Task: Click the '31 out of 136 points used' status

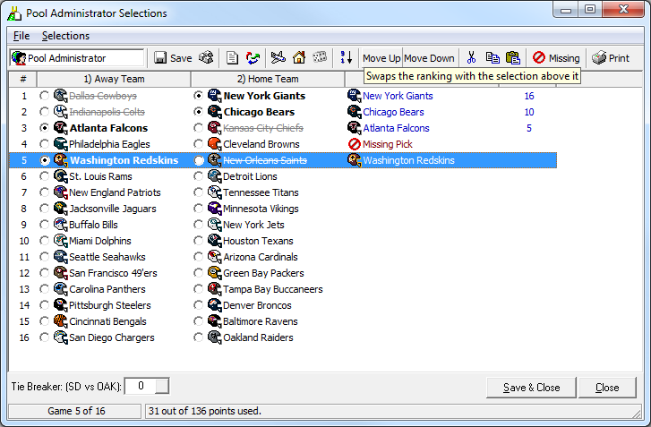Action: coord(205,411)
